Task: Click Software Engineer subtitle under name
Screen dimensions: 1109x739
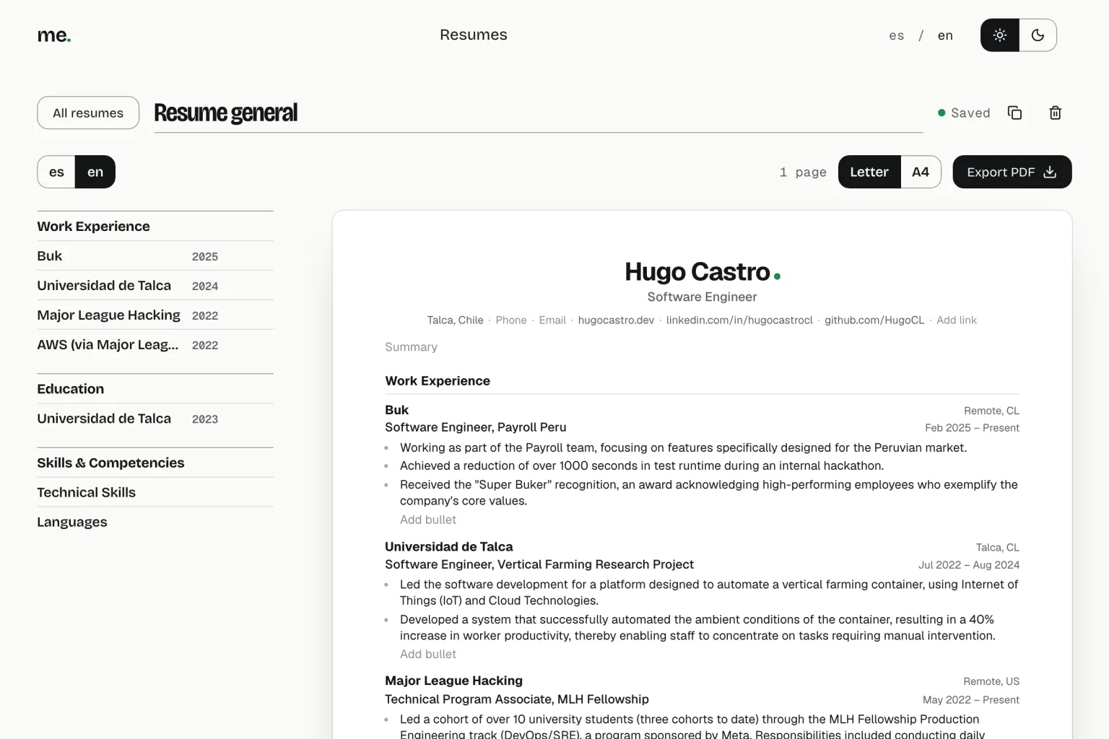Action: tap(702, 297)
